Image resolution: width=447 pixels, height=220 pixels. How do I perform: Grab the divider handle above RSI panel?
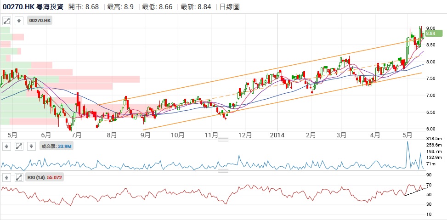point(223,171)
